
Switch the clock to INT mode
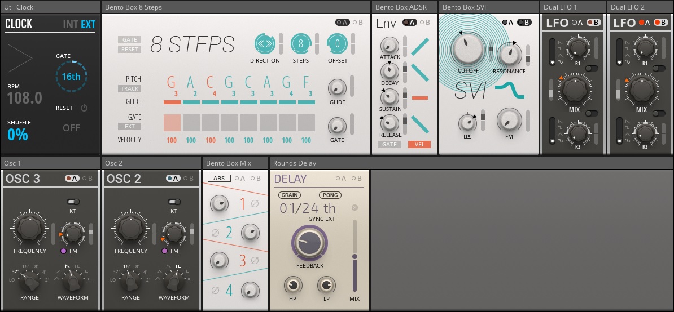point(71,24)
